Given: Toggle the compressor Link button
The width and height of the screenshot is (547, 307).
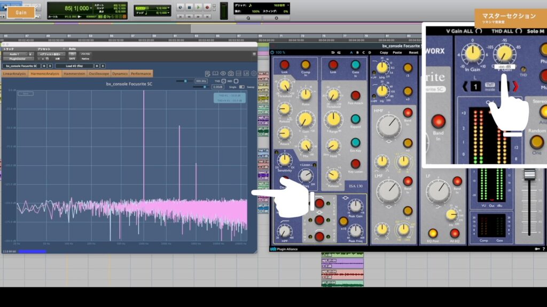Looking at the screenshot, I should [284, 64].
